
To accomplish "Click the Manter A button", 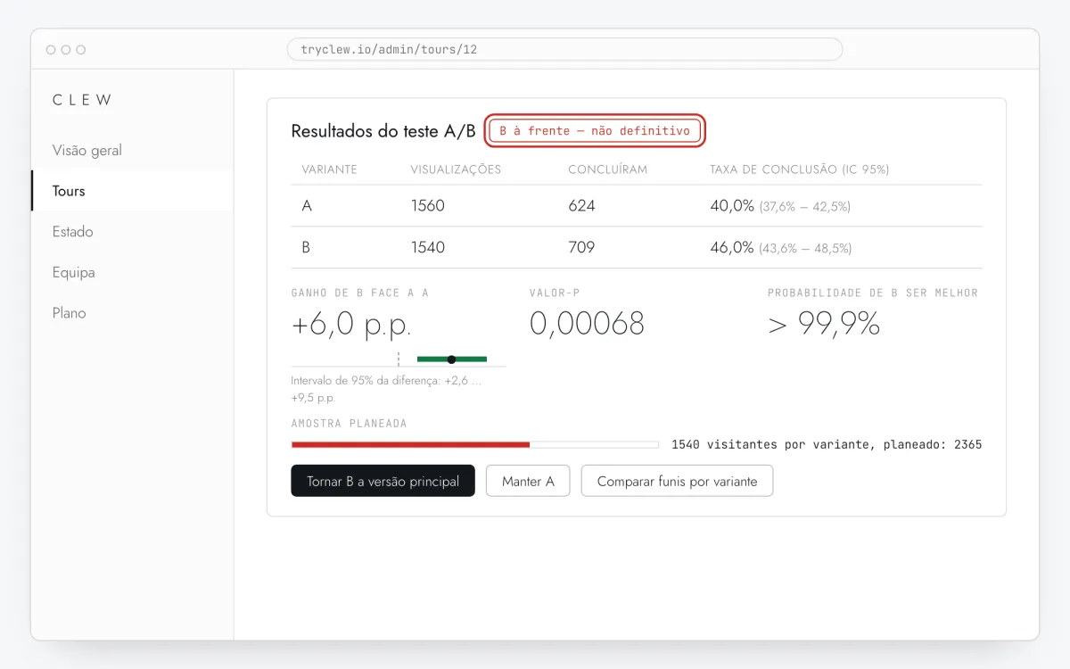I will (x=528, y=481).
